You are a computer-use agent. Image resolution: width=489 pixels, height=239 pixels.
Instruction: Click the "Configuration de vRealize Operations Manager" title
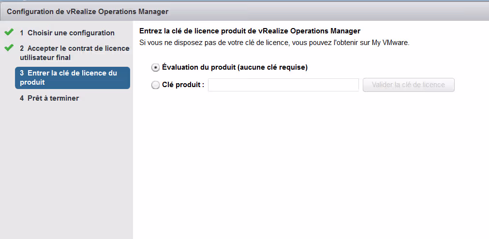(88, 11)
